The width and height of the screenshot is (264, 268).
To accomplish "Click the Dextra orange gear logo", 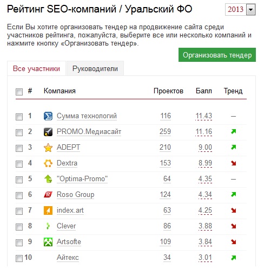I will point(48,163).
